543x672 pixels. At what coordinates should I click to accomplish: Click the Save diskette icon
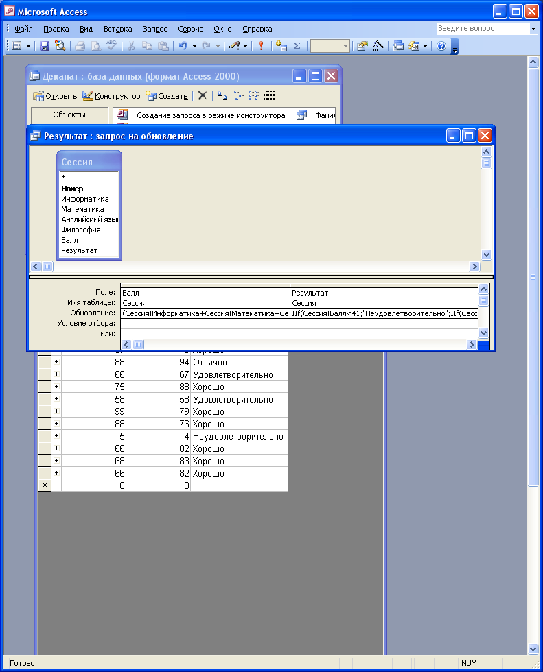(45, 46)
